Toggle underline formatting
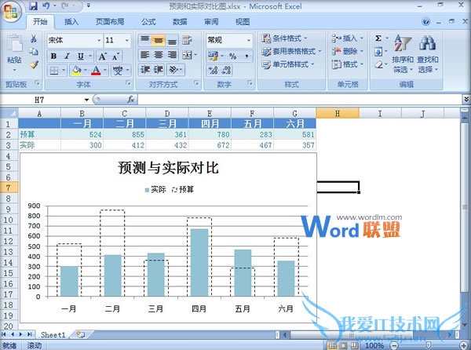471x350 pixels. (x=81, y=57)
